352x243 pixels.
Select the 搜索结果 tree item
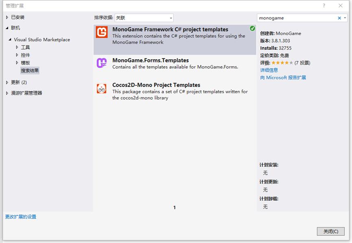(30, 70)
